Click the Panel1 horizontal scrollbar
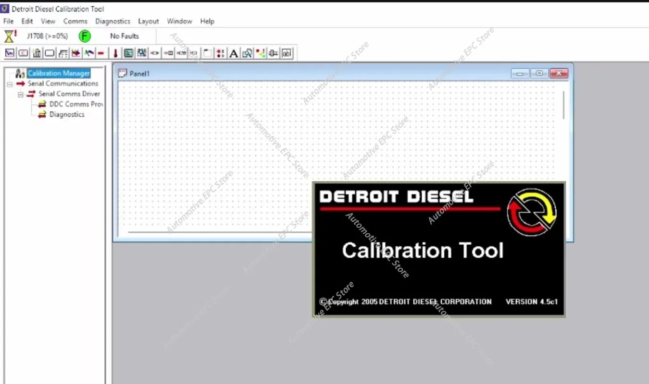 [220, 232]
